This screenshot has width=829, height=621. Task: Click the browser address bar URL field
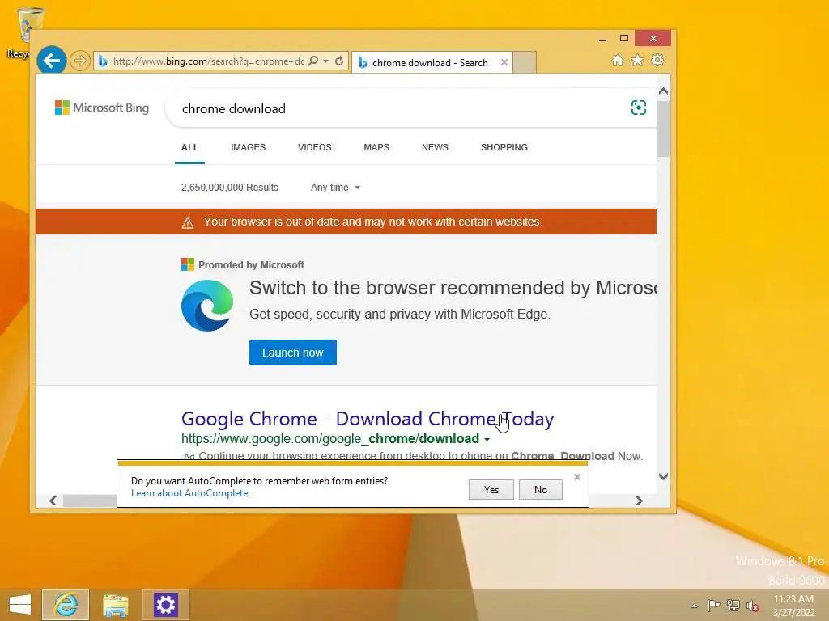(208, 61)
